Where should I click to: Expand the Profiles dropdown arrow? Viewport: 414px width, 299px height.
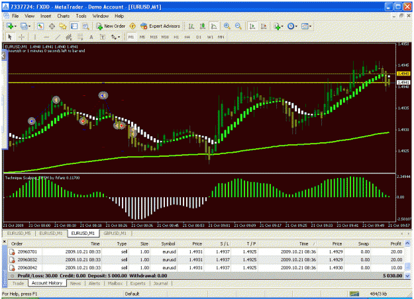(29, 26)
